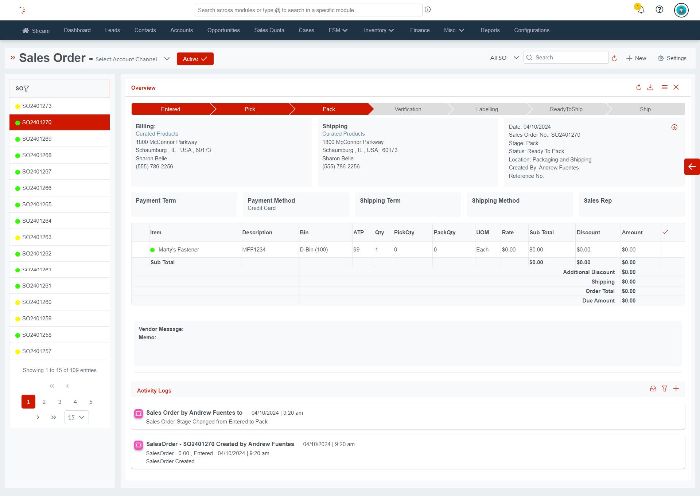Open the All SO dropdown
This screenshot has height=496, width=700.
pos(504,58)
